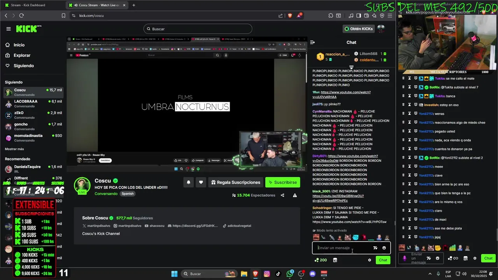Image resolution: width=498 pixels, height=280 pixels.
Task: Expand following list with Mostrar más
Action: [x=14, y=149]
